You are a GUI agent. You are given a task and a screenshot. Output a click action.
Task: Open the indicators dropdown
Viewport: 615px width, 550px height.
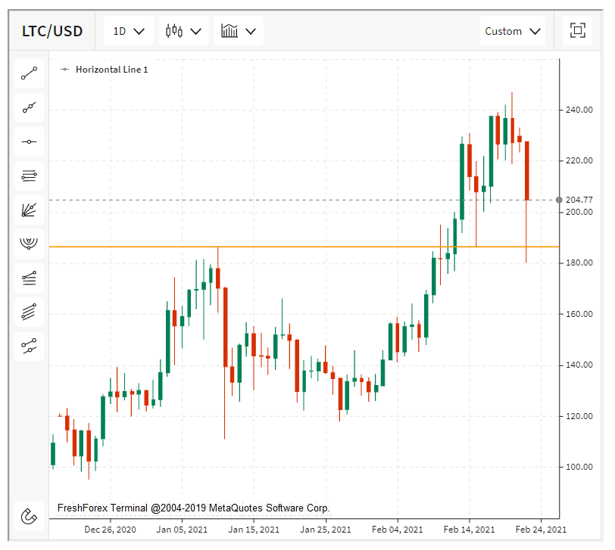click(x=239, y=31)
